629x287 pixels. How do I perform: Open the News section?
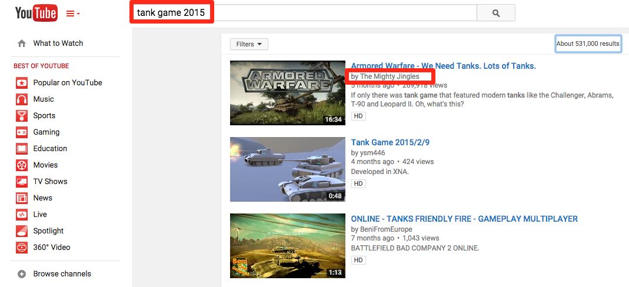(42, 198)
